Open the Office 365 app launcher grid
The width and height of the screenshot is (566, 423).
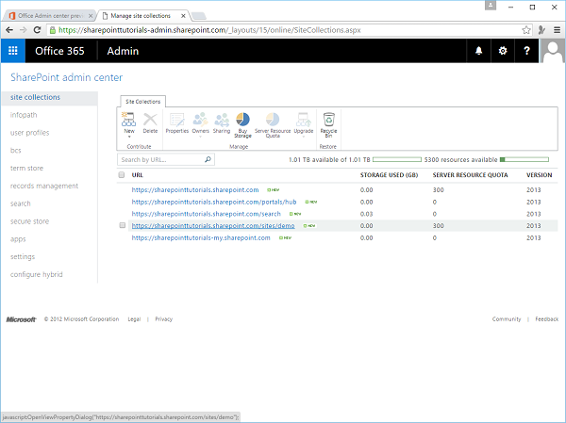coord(13,51)
